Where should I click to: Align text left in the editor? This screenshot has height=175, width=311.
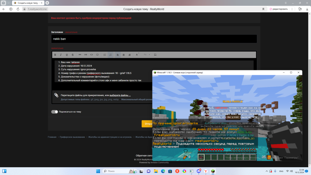[x=118, y=55]
